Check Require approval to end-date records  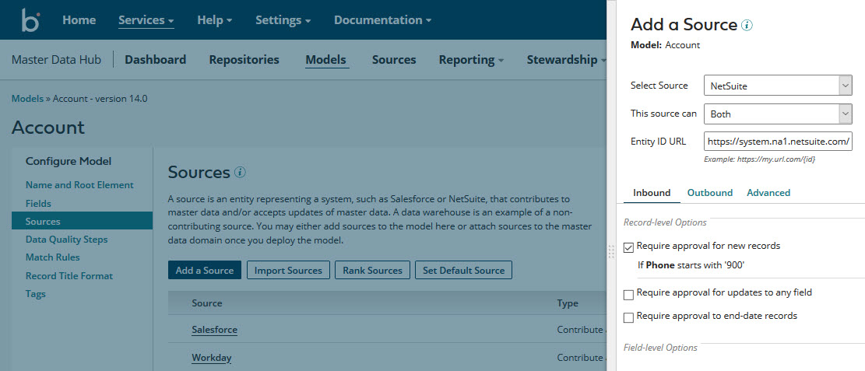(x=628, y=318)
